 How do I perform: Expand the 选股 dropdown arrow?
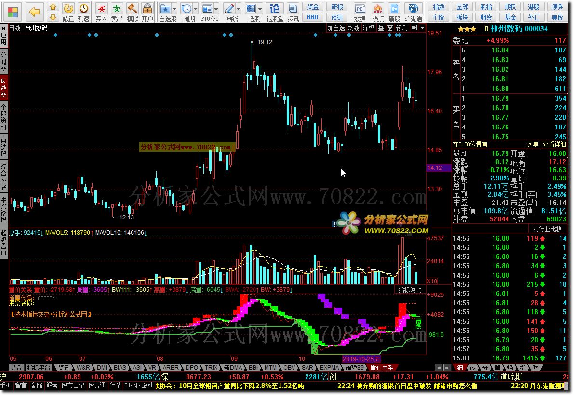(260, 9)
